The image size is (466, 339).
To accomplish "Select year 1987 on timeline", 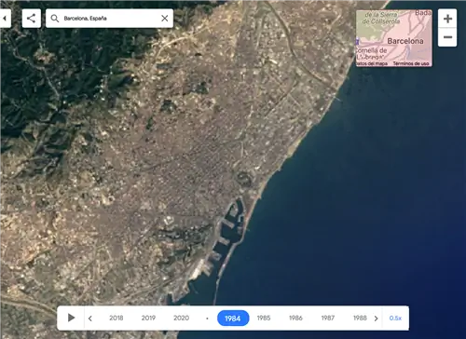I will tap(328, 318).
